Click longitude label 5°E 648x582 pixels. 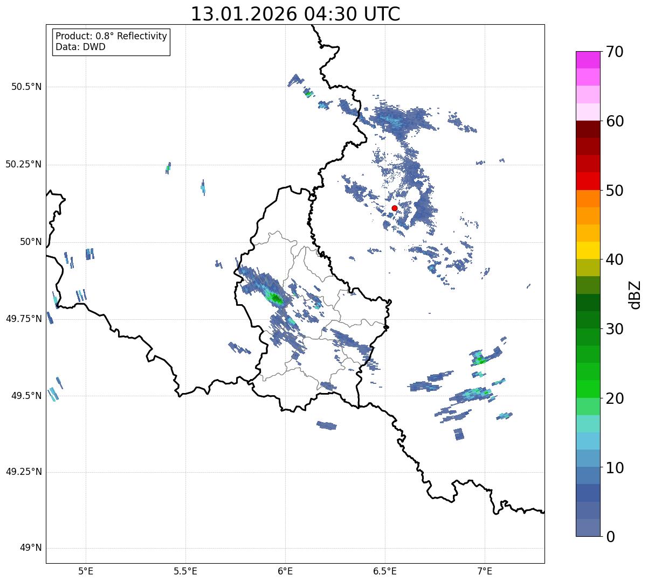86,571
